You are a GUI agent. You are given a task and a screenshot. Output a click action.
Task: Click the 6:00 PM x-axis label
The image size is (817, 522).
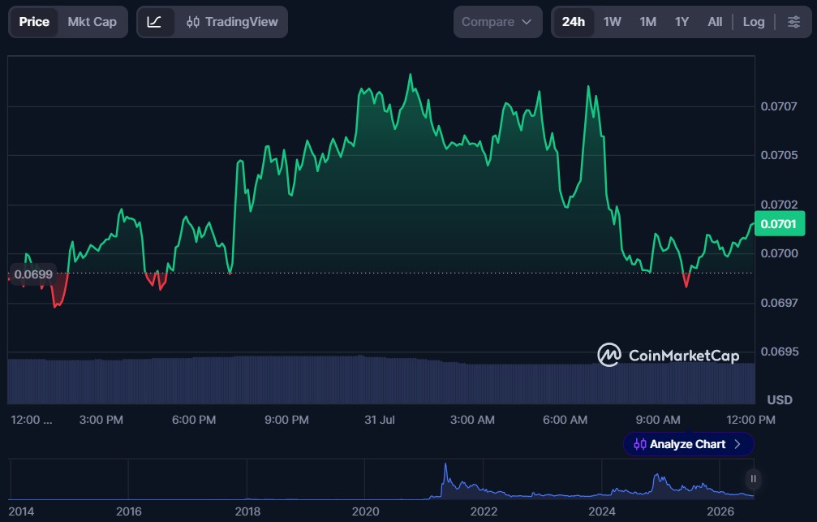[x=194, y=420]
